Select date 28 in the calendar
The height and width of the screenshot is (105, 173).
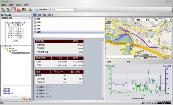pos(20,35)
